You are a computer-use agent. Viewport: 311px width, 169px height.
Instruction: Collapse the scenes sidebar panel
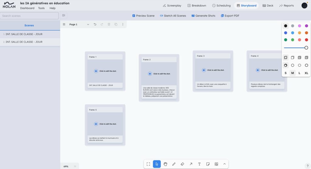(x=63, y=15)
